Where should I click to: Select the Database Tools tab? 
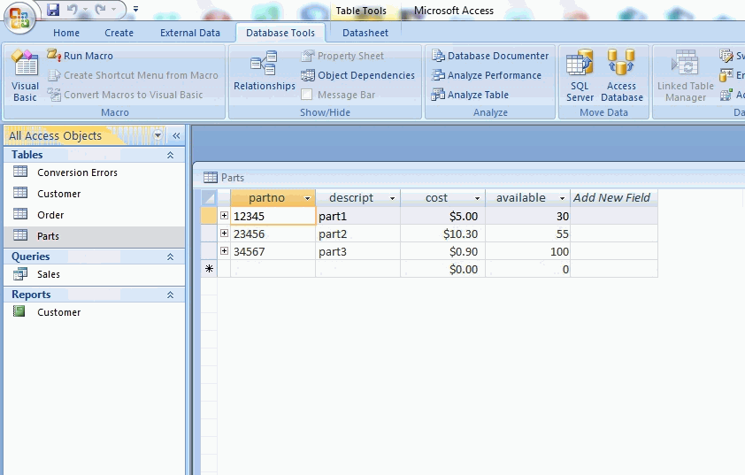click(280, 33)
